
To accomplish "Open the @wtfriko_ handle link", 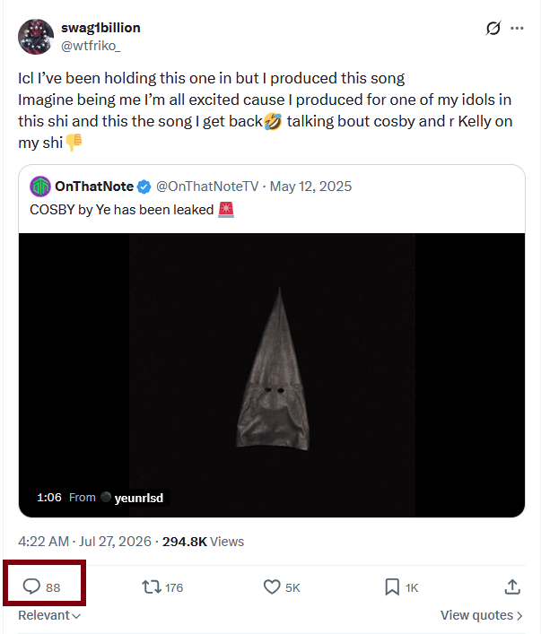I will click(x=91, y=46).
